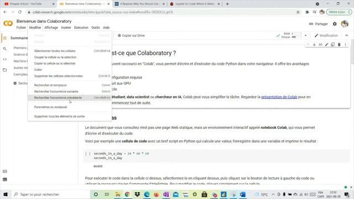The image size is (354, 199).
Task: Click the Colab CO logo
Action: [x=8, y=23]
